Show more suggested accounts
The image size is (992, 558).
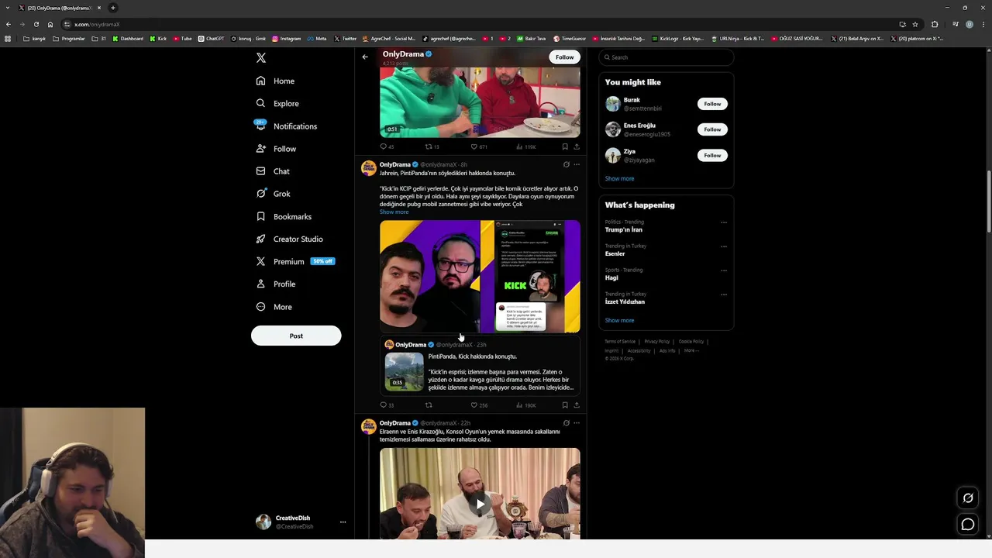click(619, 178)
